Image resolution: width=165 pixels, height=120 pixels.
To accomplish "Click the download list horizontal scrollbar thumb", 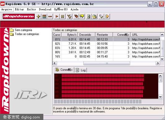I will click(107, 63).
